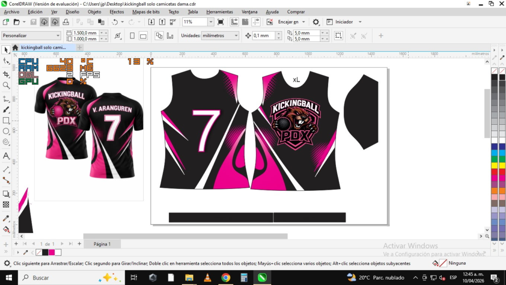Select the Shape edit tool
The height and width of the screenshot is (285, 506).
click(6, 61)
